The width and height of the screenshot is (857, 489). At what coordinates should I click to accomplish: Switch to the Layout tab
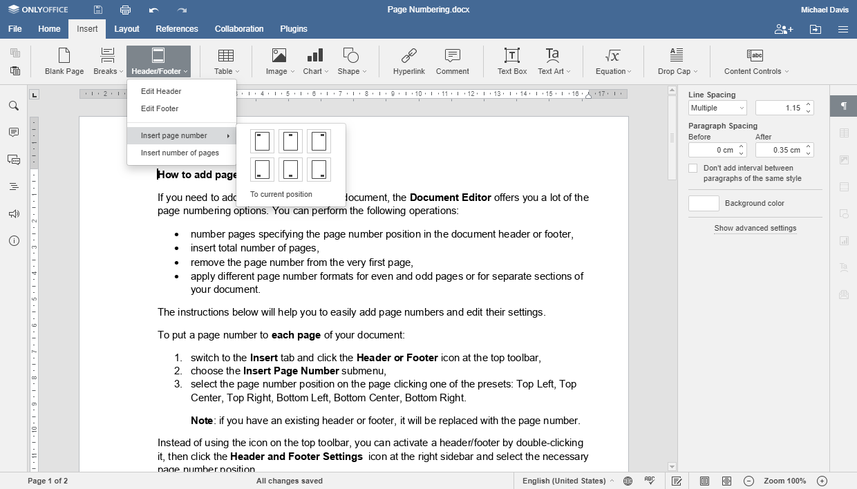pyautogui.click(x=126, y=29)
